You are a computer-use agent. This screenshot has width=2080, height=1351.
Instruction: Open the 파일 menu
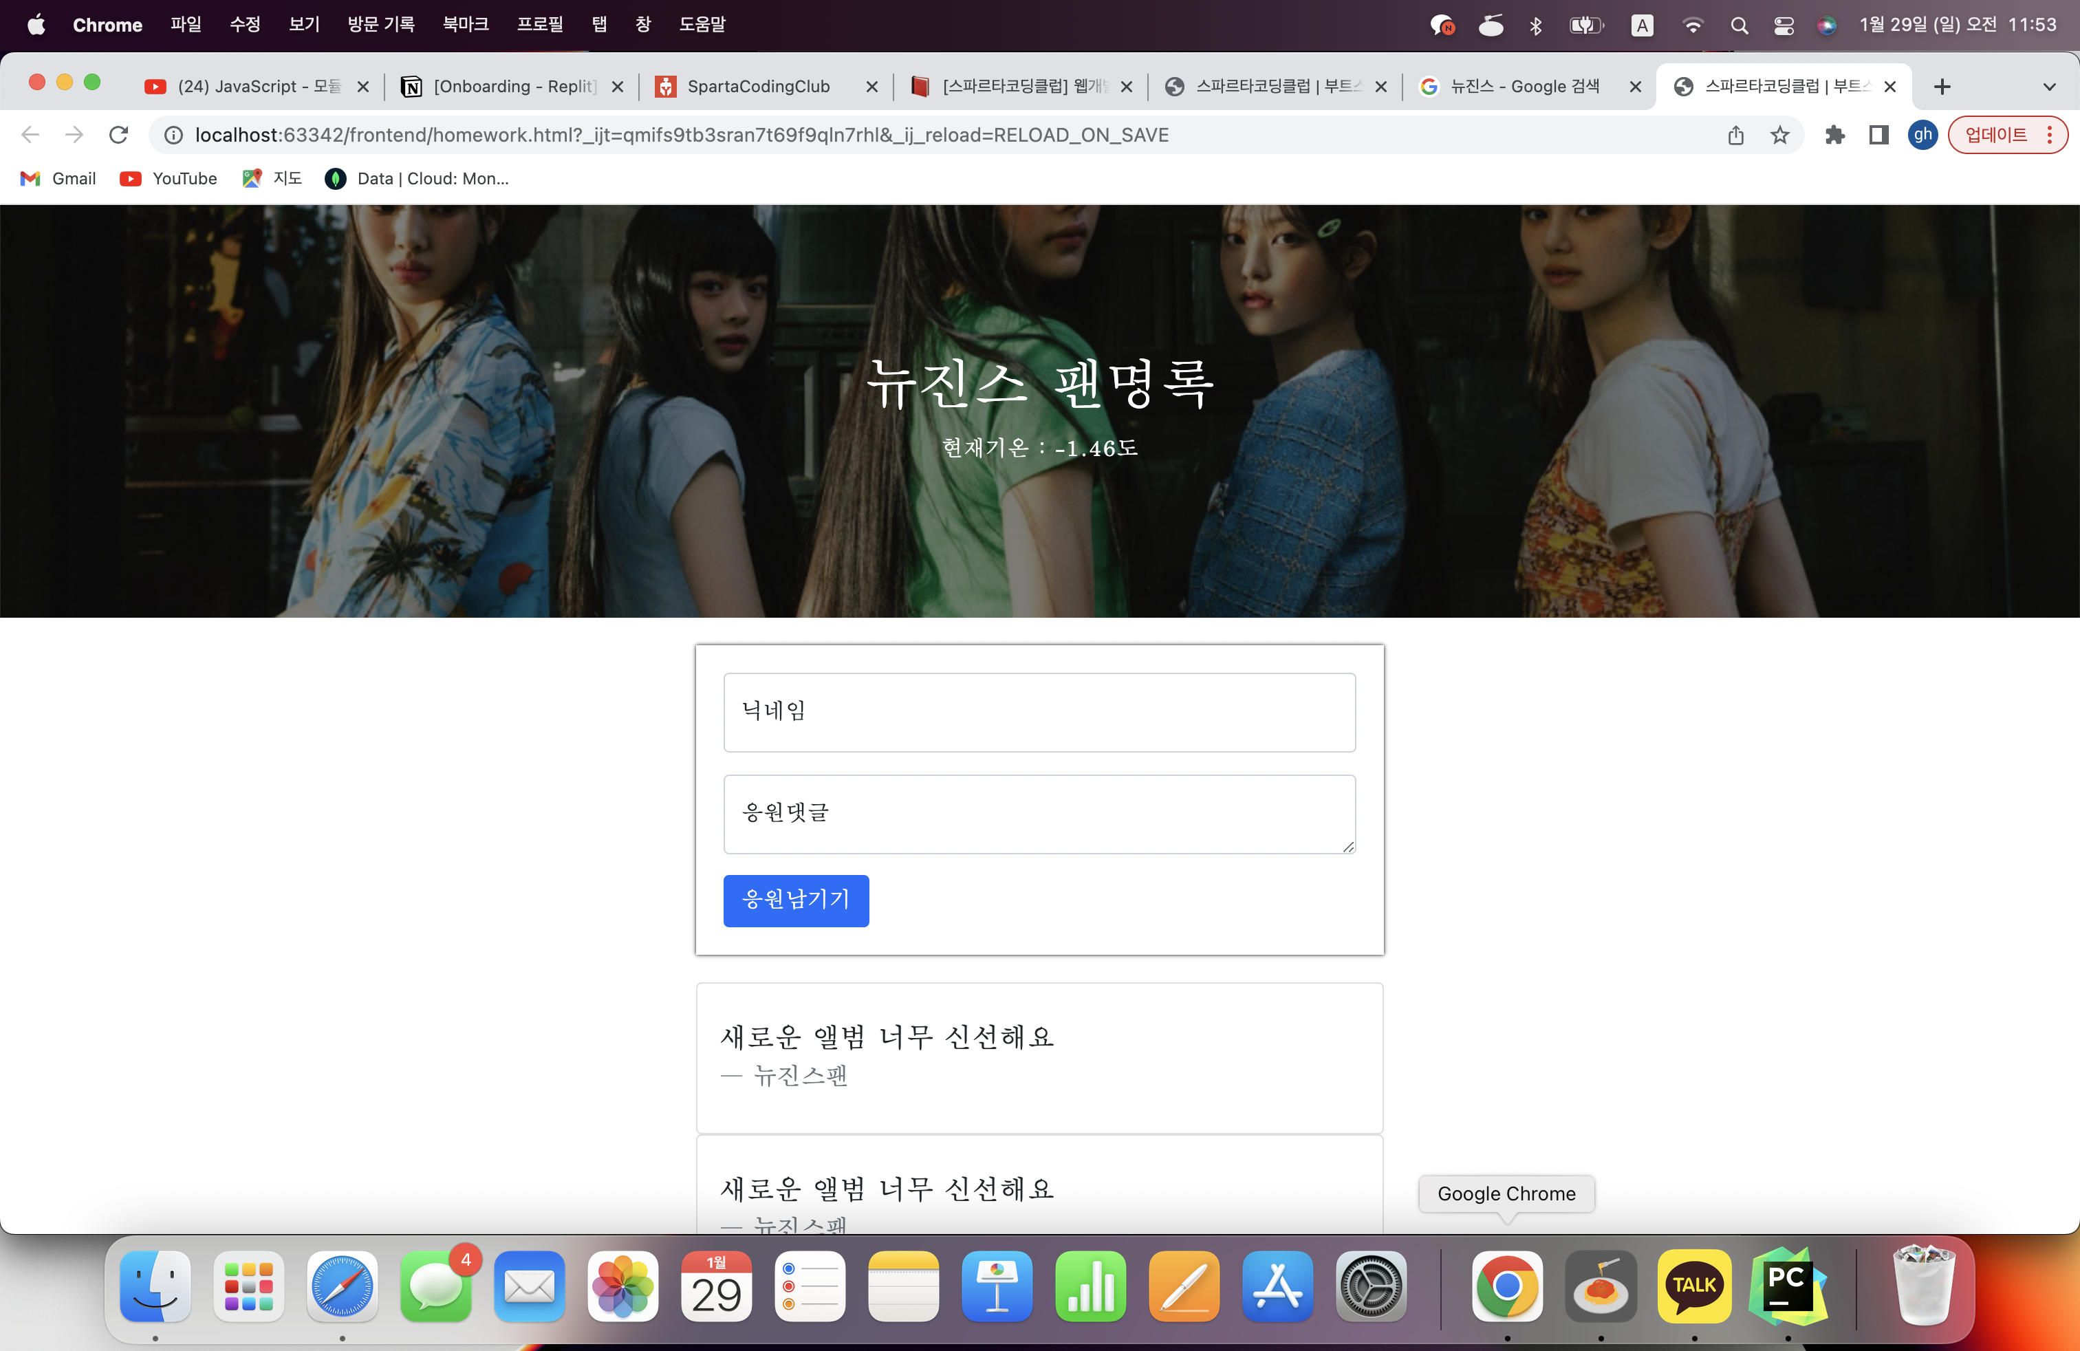coord(185,25)
